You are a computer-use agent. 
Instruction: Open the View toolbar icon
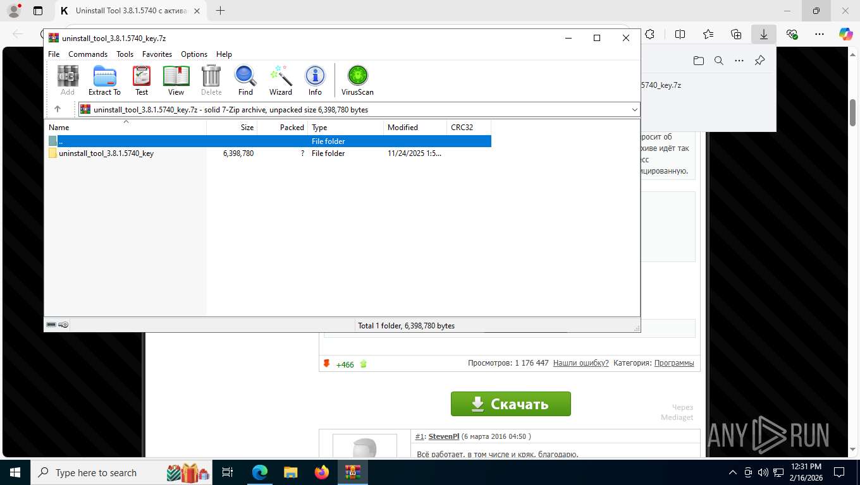tap(176, 81)
